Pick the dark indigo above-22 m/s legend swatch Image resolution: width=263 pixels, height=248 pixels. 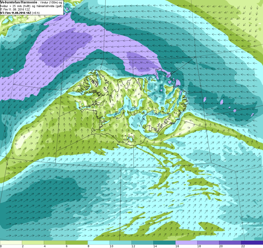252,242
